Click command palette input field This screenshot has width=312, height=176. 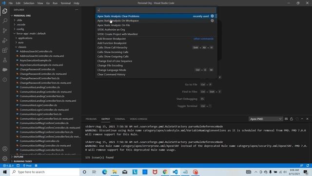156,10
